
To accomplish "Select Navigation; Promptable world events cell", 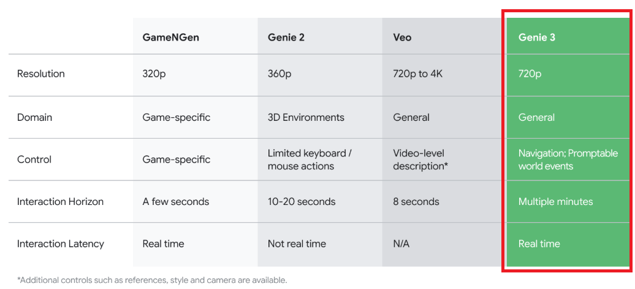I will (x=568, y=160).
